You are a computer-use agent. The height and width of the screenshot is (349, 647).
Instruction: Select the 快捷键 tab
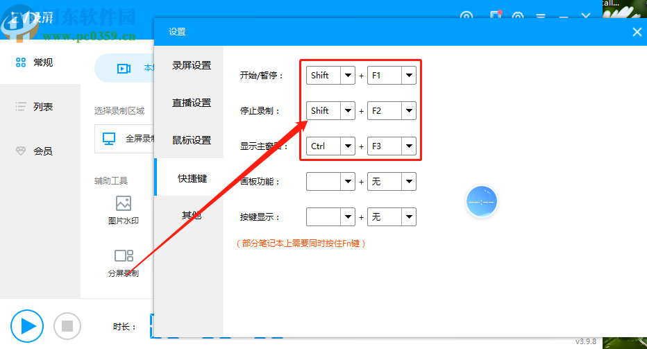pyautogui.click(x=192, y=178)
